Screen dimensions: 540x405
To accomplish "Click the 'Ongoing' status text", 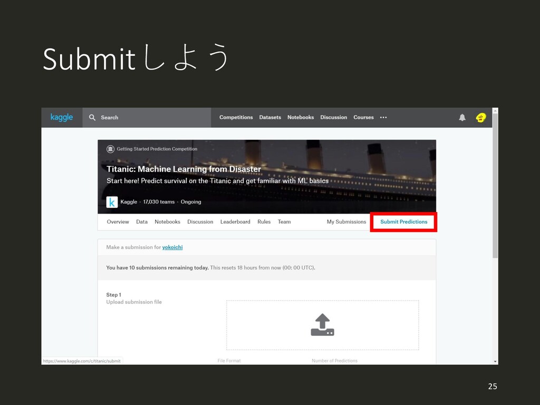I will pos(191,202).
